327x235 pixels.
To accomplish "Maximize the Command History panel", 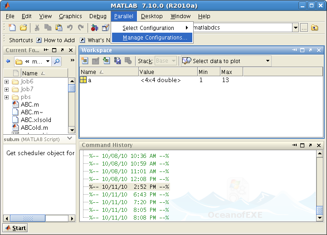I will (302, 145).
